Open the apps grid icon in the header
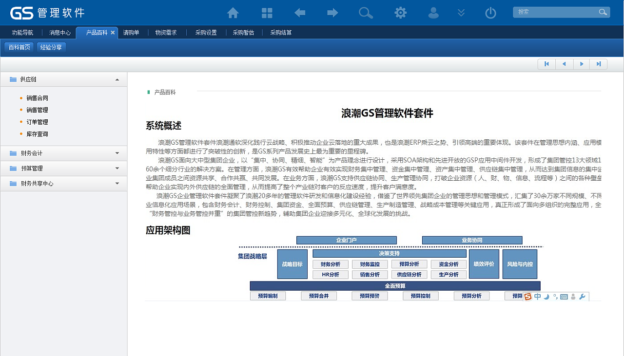Viewport: 624px width, 356px height. point(266,13)
